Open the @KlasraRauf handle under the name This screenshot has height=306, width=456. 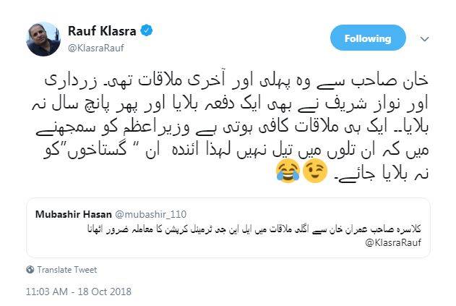96,48
